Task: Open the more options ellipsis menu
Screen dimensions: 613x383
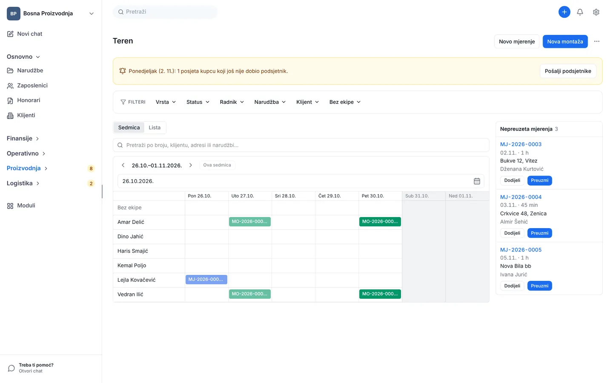Action: [x=597, y=41]
